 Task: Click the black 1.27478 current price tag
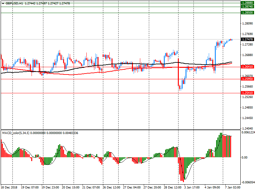247,39
